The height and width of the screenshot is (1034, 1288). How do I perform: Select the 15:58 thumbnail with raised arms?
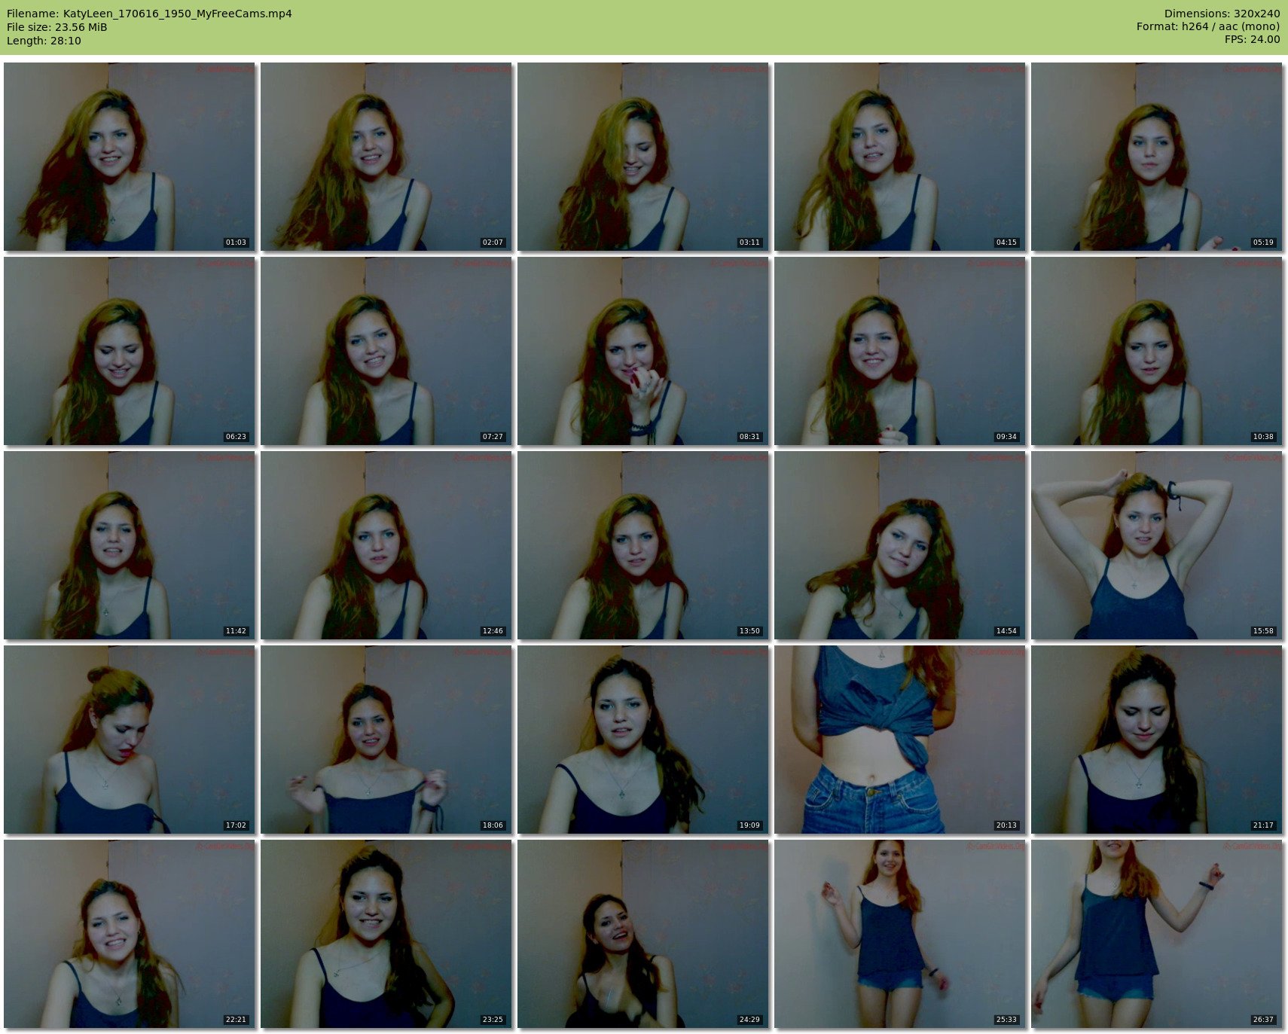click(1156, 544)
